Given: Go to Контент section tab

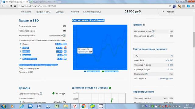Looking at the screenshot, I should click(x=75, y=12).
